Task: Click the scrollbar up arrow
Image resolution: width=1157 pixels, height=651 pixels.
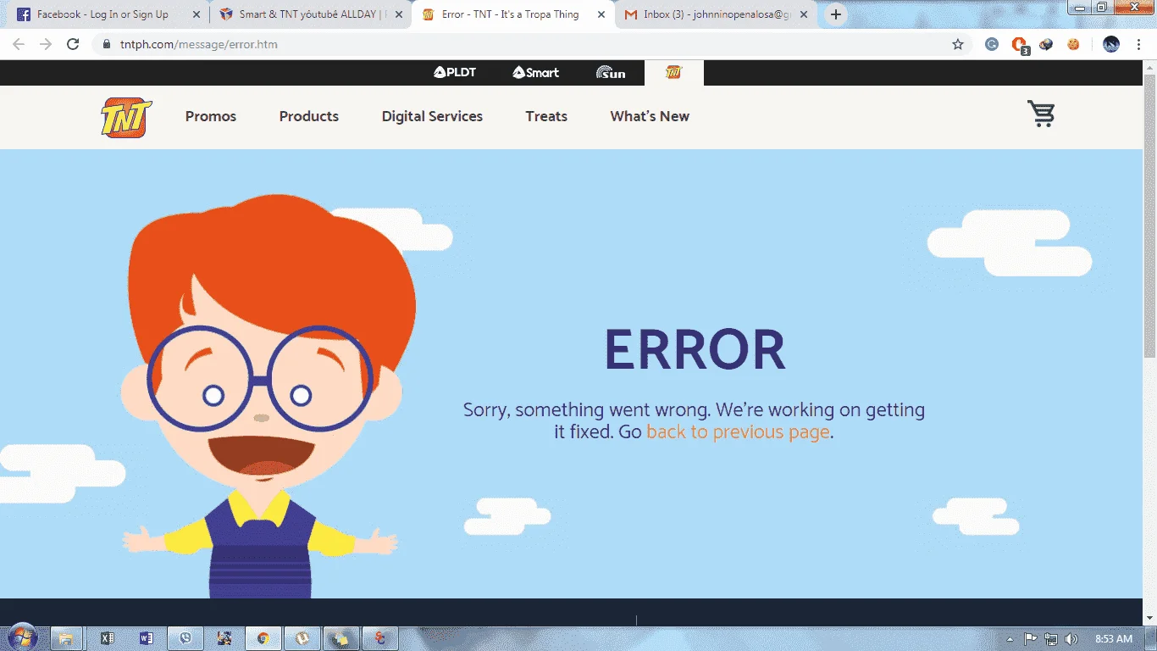Action: (1149, 67)
